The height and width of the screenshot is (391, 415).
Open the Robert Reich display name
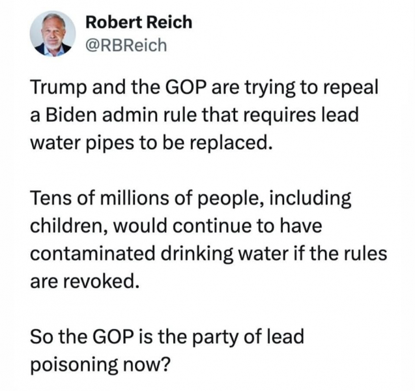click(139, 22)
